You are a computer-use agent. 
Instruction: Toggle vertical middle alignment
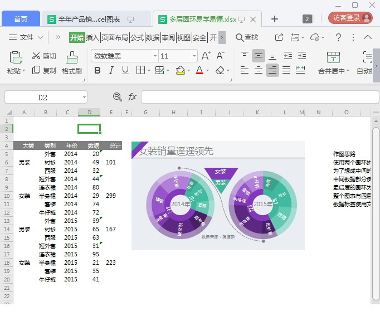point(259,56)
